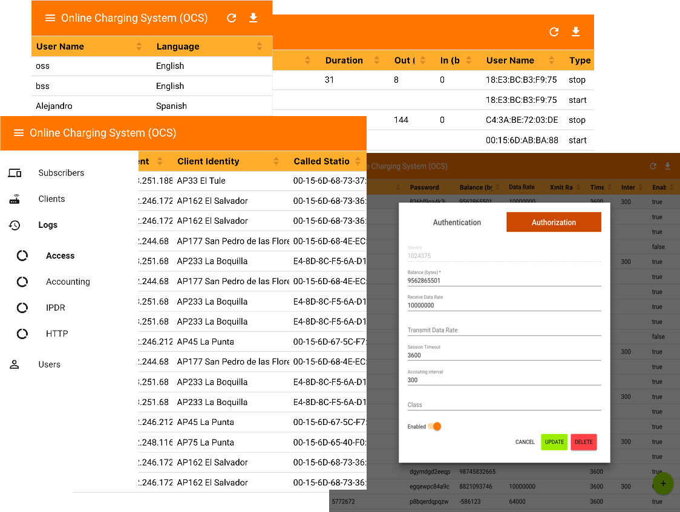Toggle the Enabled switch in dialog
Image resolution: width=680 pixels, height=512 pixels.
[x=435, y=427]
